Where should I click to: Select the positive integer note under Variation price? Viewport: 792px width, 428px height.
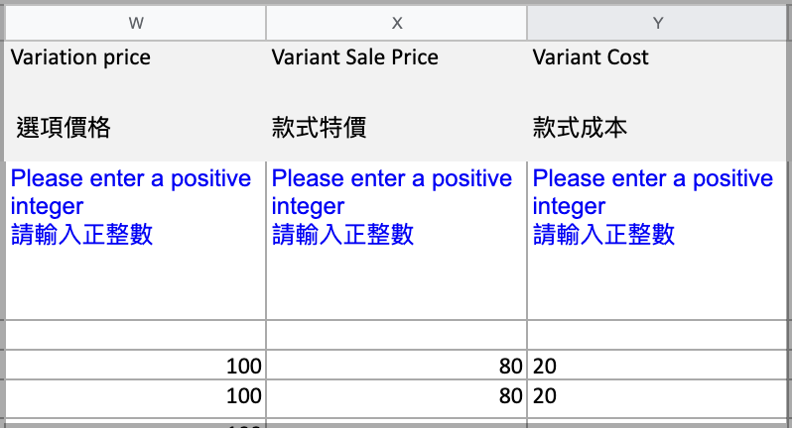(135, 241)
